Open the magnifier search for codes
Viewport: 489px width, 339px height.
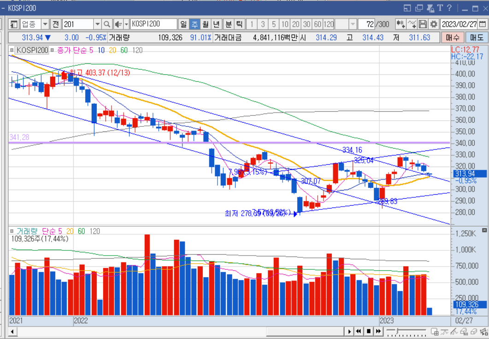(107, 24)
